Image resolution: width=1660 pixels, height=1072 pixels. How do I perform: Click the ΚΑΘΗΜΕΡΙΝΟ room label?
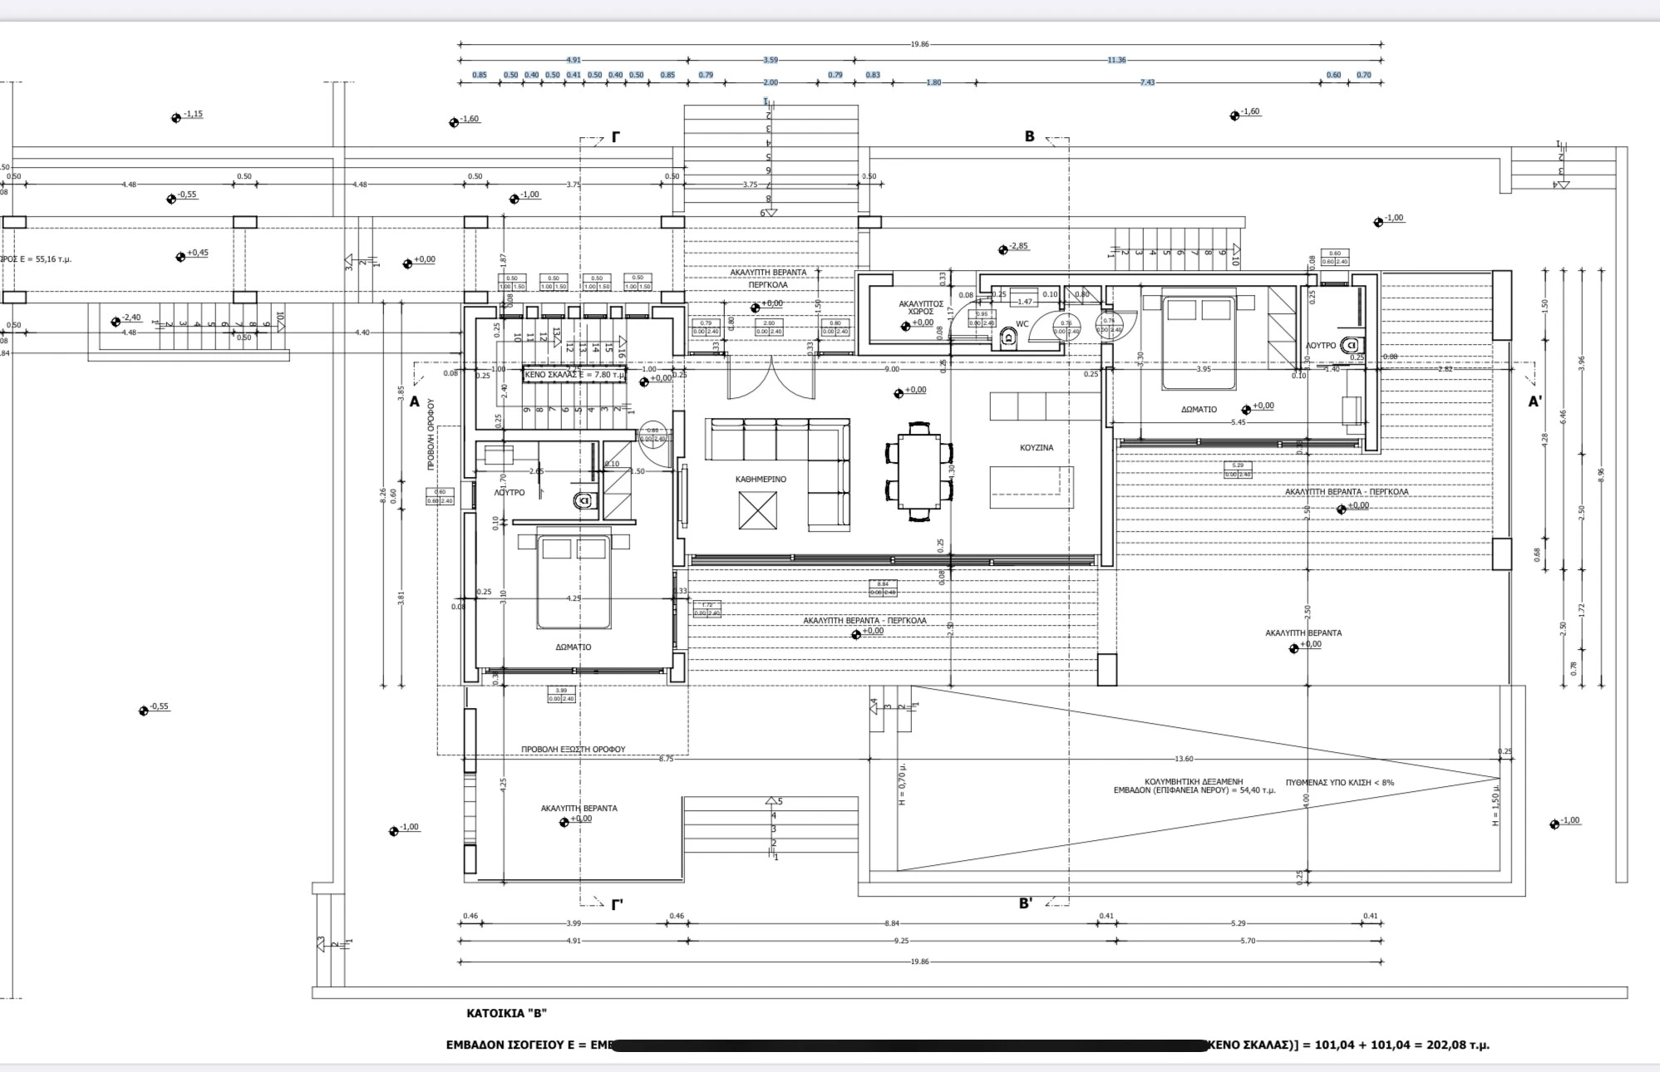tap(761, 479)
